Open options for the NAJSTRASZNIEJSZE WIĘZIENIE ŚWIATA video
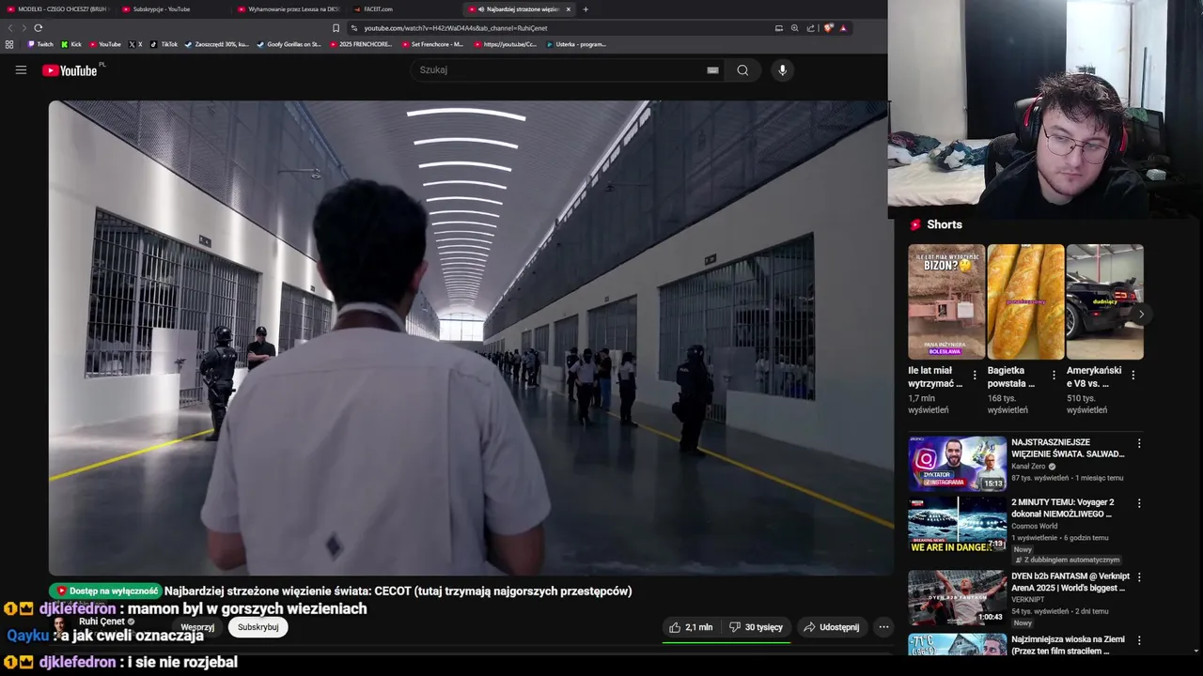The image size is (1203, 676). (x=1139, y=443)
